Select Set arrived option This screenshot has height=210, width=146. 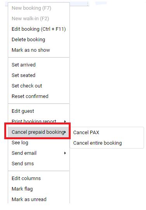coord(39,65)
